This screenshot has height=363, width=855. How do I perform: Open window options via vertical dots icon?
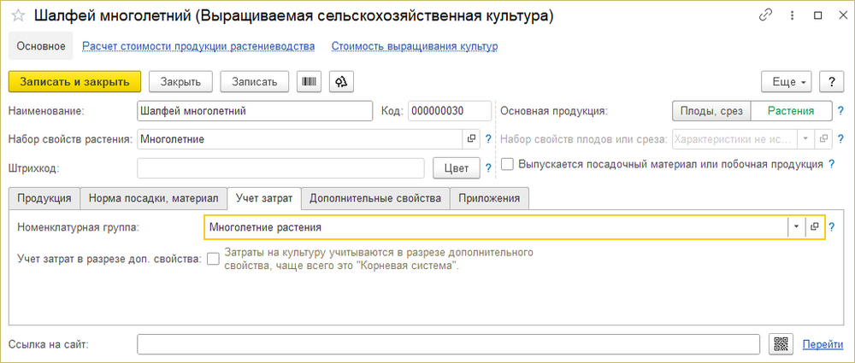(x=793, y=16)
